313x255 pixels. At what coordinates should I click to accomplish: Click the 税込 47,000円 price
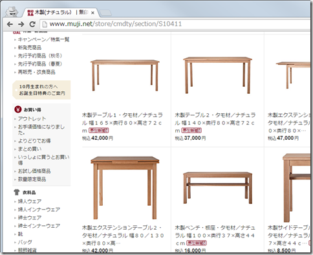coord(283,138)
